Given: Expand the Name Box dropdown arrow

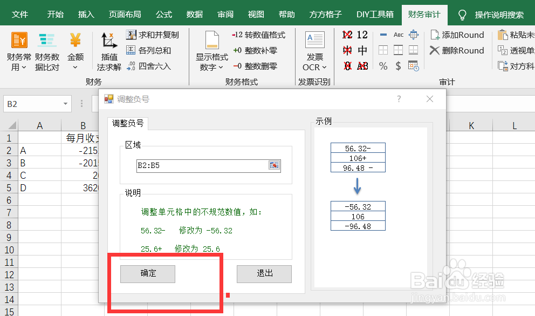Looking at the screenshot, I should (65, 104).
